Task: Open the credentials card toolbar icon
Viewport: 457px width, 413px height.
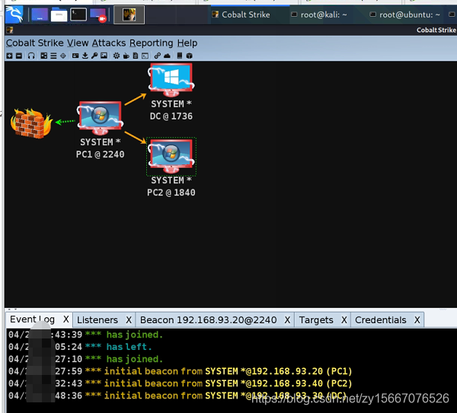Action: click(x=75, y=56)
